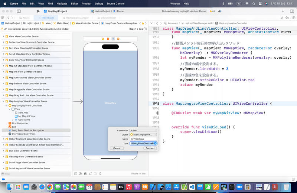Switch to the Assets tab

(x=25, y=18)
